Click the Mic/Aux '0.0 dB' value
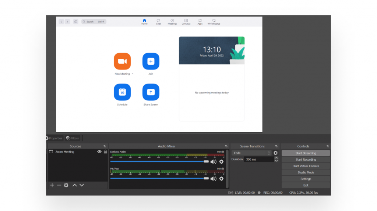 click(x=221, y=169)
